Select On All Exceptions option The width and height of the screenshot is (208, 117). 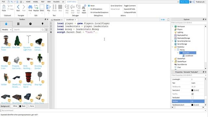click(89, 9)
